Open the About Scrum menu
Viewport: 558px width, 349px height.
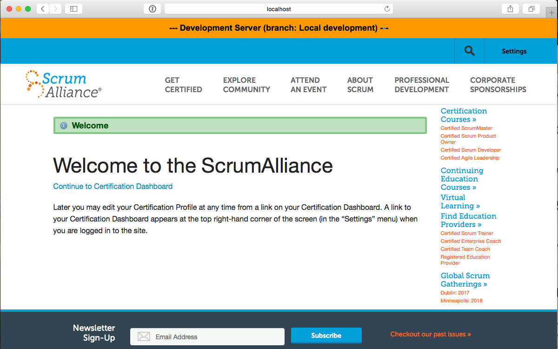[x=360, y=85]
